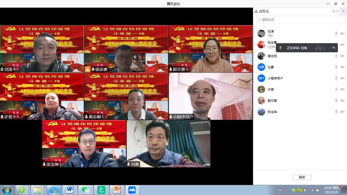This screenshot has height=195, width=347.
Task: Open the Windows Start menu
Action: [7, 190]
